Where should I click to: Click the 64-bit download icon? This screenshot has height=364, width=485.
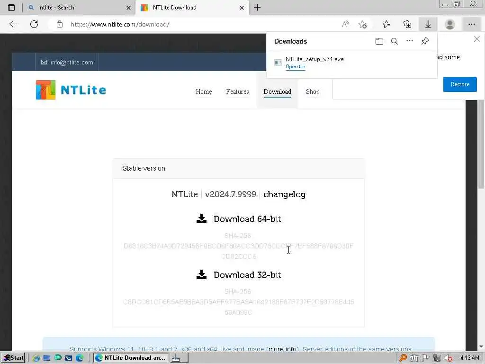(202, 218)
